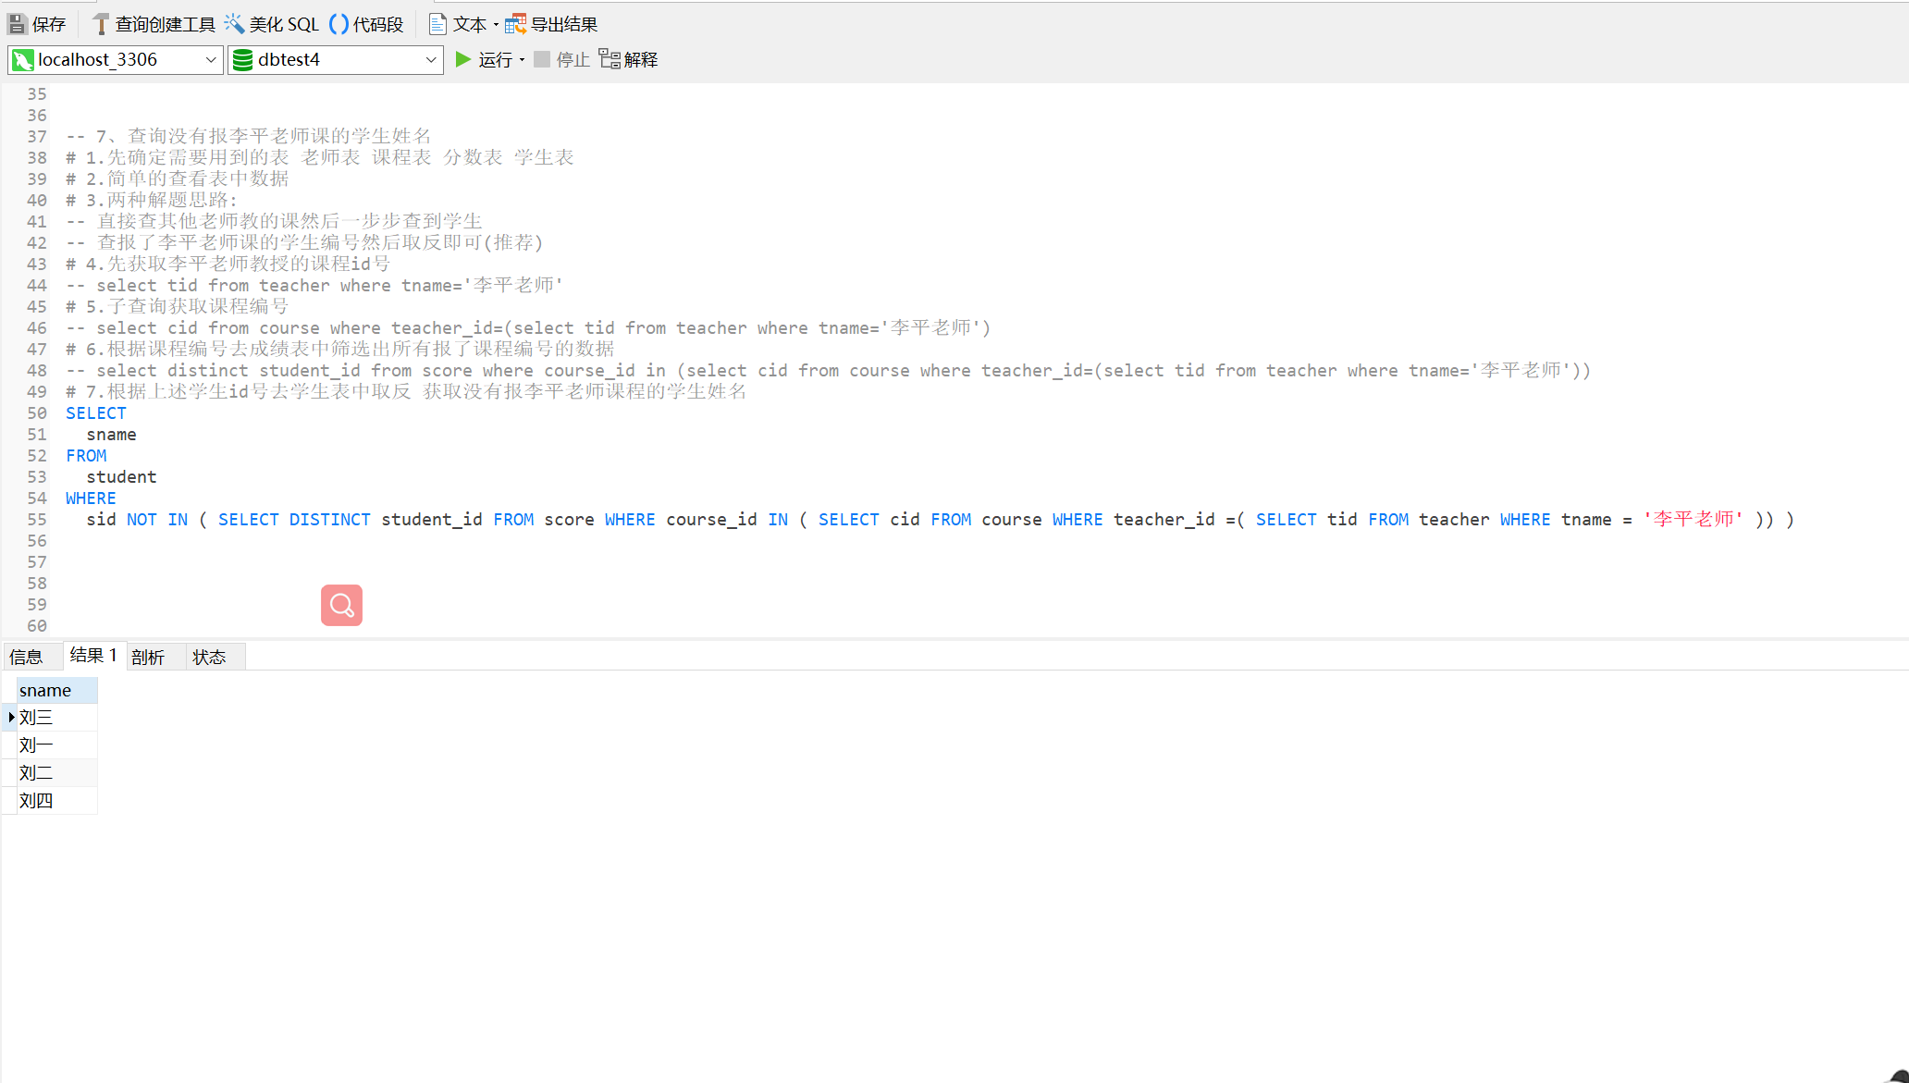Open the arrow next to Text (文本)
The image size is (1909, 1083).
(x=497, y=25)
